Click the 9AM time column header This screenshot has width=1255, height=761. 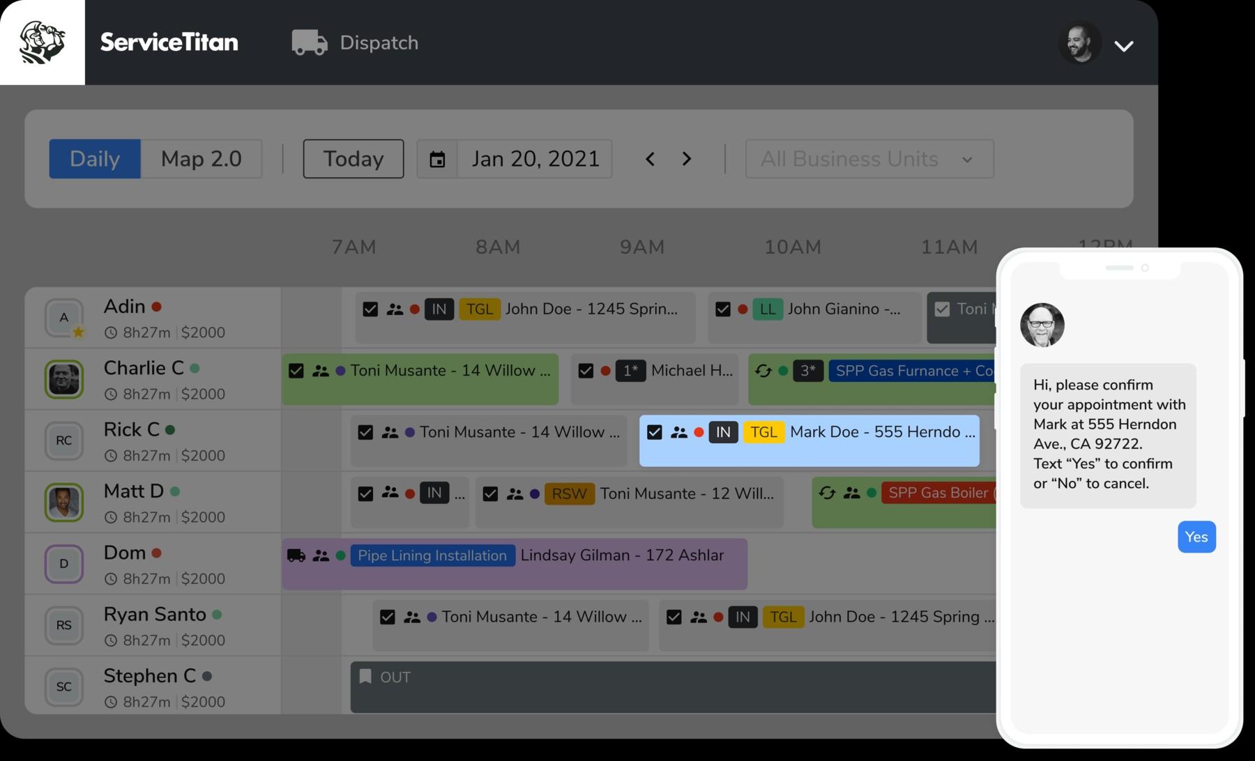tap(642, 247)
